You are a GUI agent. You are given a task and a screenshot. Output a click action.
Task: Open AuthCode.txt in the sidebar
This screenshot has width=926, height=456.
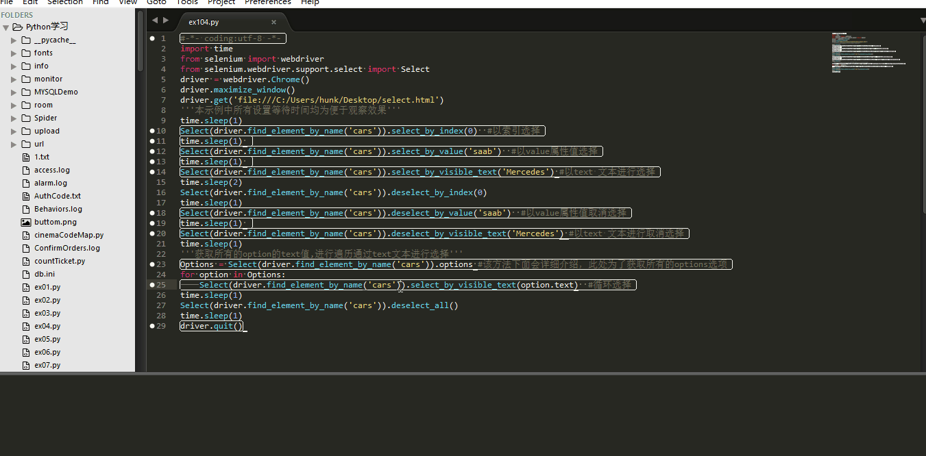click(58, 196)
